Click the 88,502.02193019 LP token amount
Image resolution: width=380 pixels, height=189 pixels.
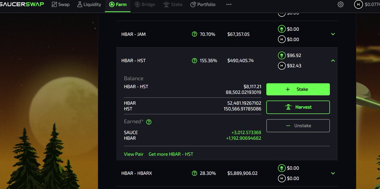click(x=244, y=92)
